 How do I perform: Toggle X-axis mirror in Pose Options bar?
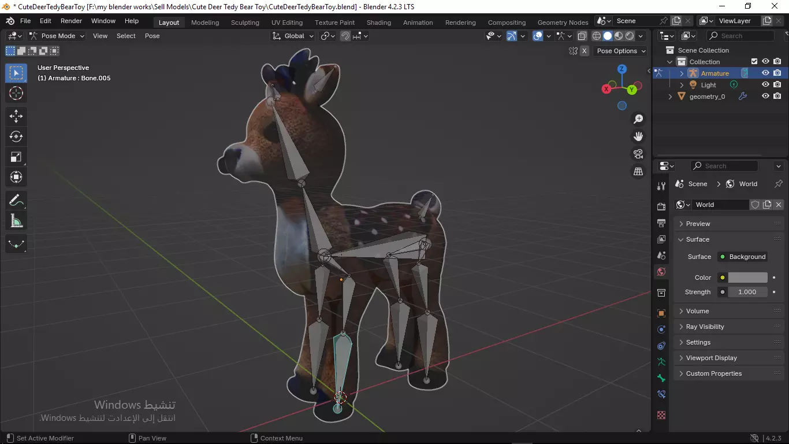click(584, 51)
